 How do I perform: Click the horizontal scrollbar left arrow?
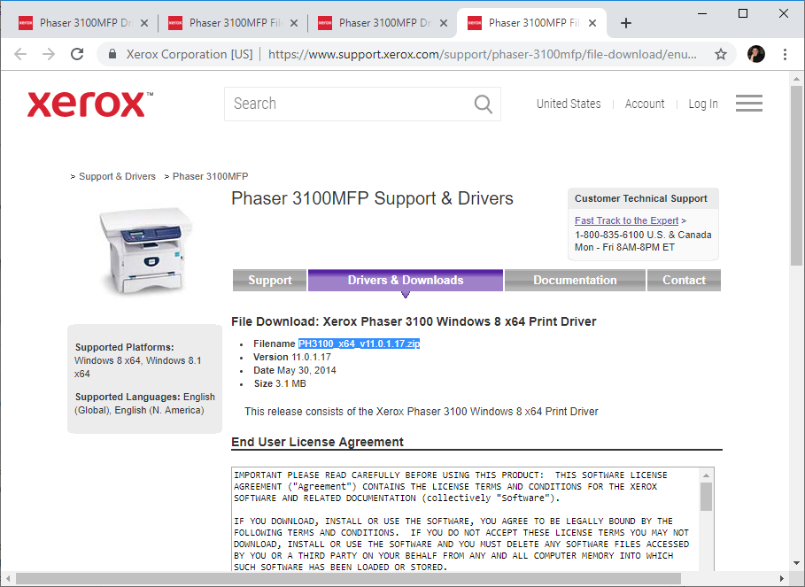tap(8, 579)
